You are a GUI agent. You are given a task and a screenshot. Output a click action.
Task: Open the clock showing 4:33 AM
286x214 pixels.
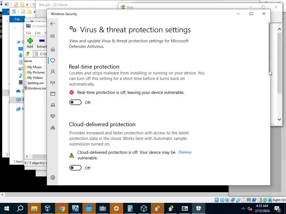262,208
